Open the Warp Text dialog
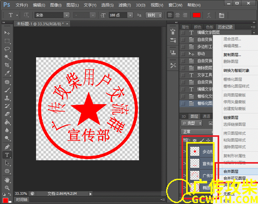Image resolution: width=258 pixels, height=204 pixels. (x=209, y=15)
